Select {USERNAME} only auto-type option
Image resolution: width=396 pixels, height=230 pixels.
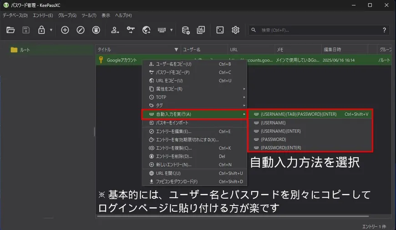pos(310,123)
